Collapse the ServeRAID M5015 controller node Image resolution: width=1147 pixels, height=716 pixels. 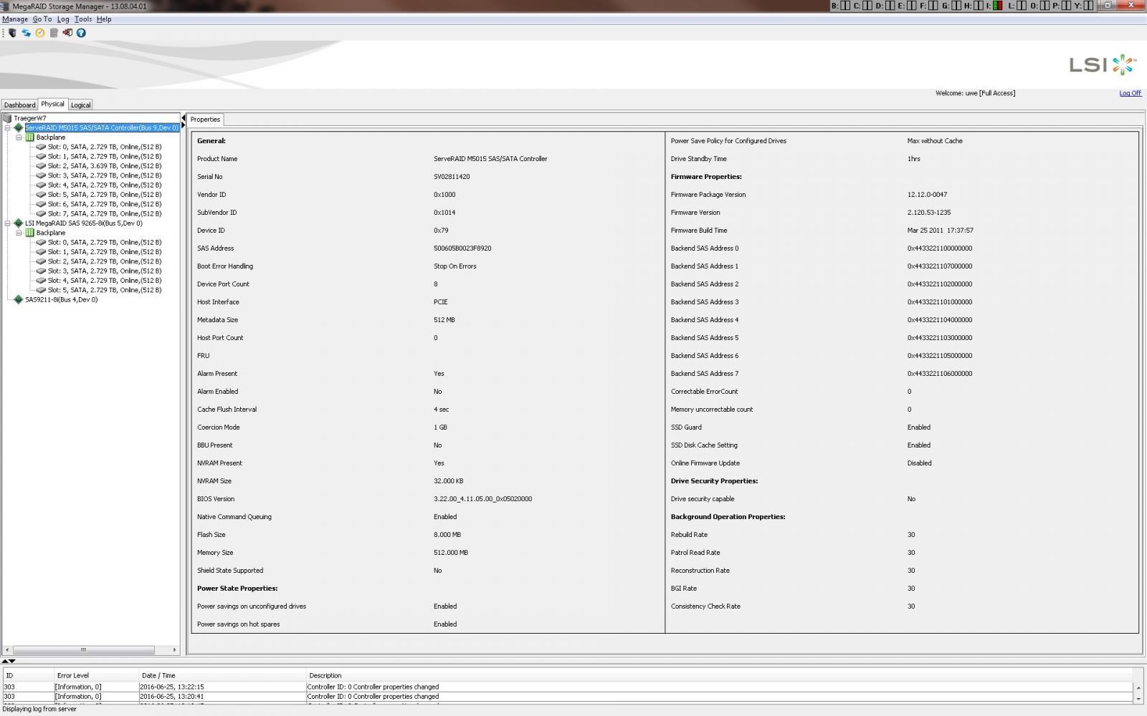click(x=7, y=127)
